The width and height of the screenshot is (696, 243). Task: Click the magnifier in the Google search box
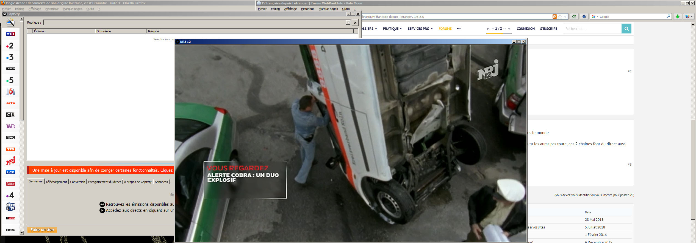(x=668, y=16)
